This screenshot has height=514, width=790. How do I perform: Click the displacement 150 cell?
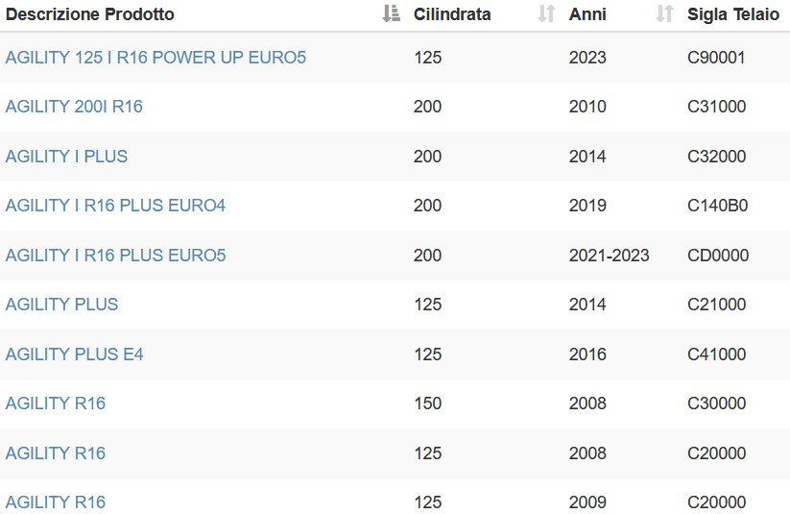pyautogui.click(x=427, y=403)
